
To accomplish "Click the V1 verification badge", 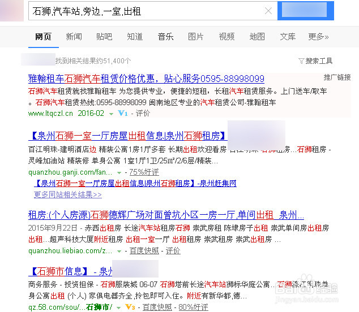I will click(123, 113).
